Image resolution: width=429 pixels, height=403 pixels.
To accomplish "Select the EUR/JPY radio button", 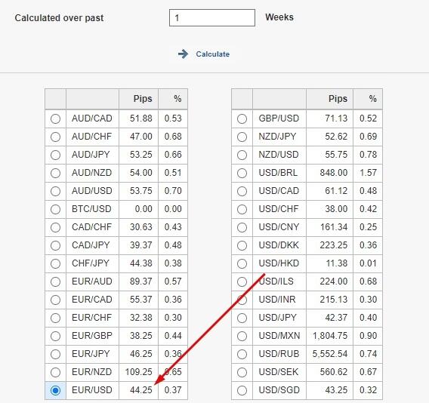I will point(56,355).
